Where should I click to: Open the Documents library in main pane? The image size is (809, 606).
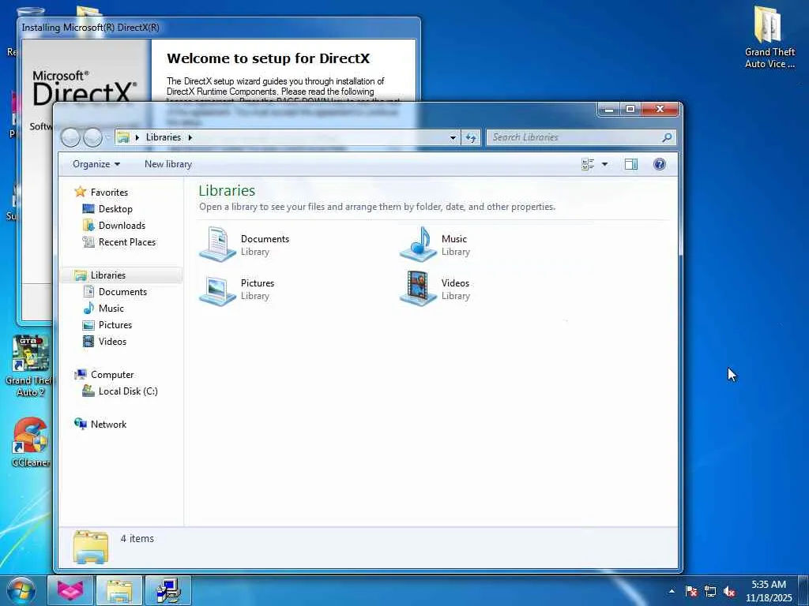tap(245, 245)
